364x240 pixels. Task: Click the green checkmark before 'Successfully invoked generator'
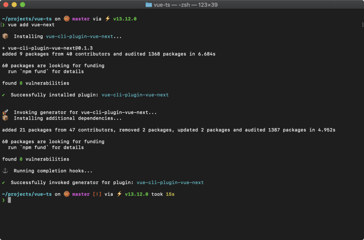coord(4,182)
